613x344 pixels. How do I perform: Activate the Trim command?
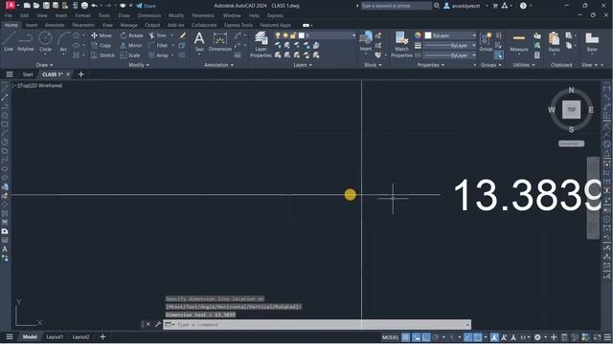point(157,35)
